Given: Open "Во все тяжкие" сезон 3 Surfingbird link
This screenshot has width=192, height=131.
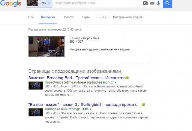Looking at the screenshot, I should pyautogui.click(x=85, y=105).
